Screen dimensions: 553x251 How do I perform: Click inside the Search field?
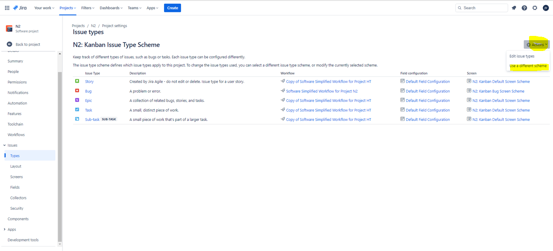482,7
